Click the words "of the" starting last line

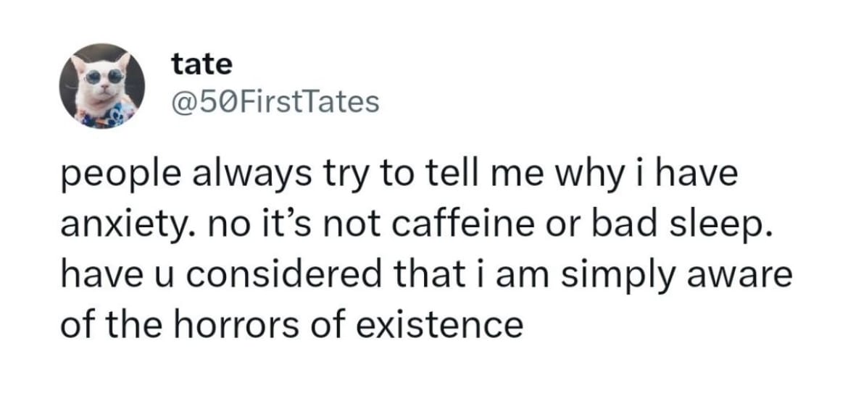point(112,326)
